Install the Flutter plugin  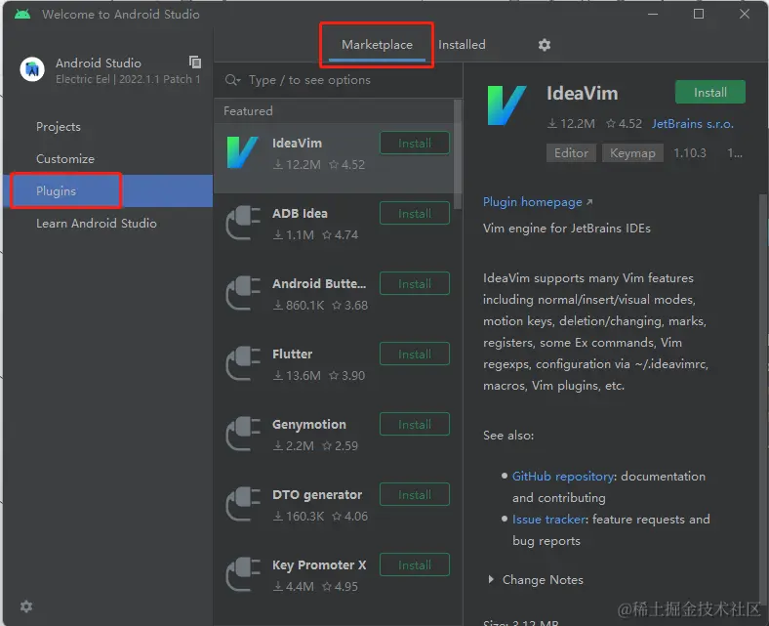coord(415,354)
